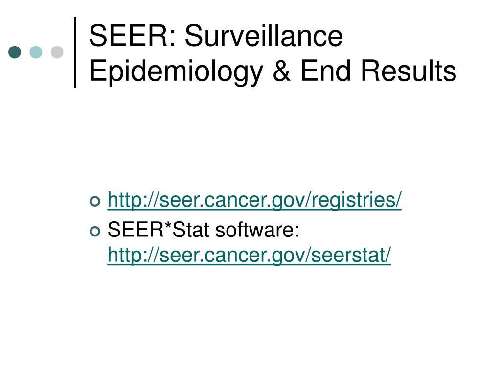
Task: Click the word "software:" in bullet
Action: [x=257, y=230]
